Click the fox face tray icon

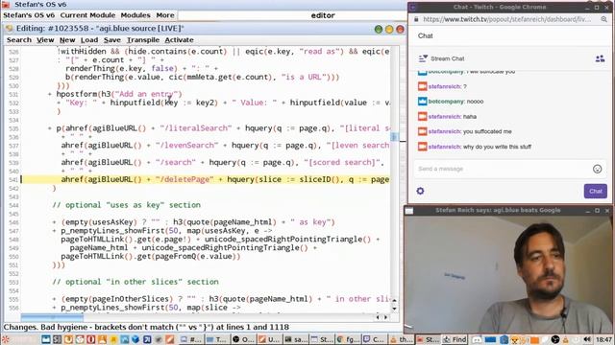click(x=514, y=340)
